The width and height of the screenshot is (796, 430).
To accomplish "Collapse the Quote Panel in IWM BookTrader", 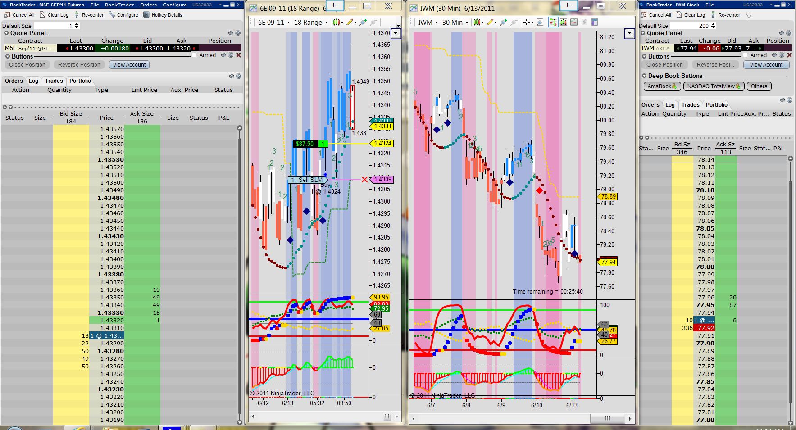I will 643,33.
